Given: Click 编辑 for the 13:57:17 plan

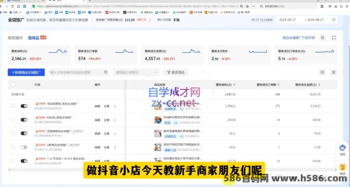Looking at the screenshot, I should pos(97,134).
